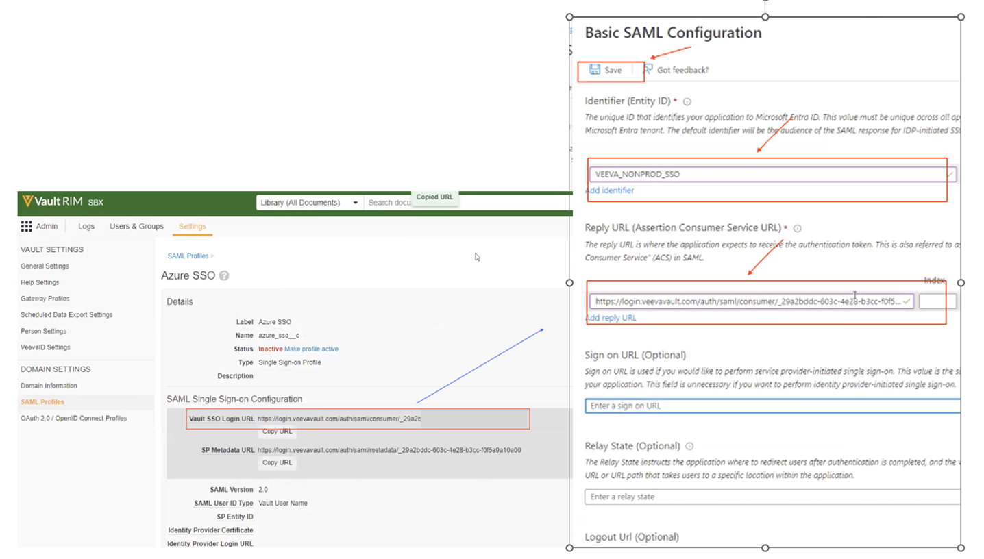Open OAuth 2.0 / OpenID Connect Profiles

point(73,418)
